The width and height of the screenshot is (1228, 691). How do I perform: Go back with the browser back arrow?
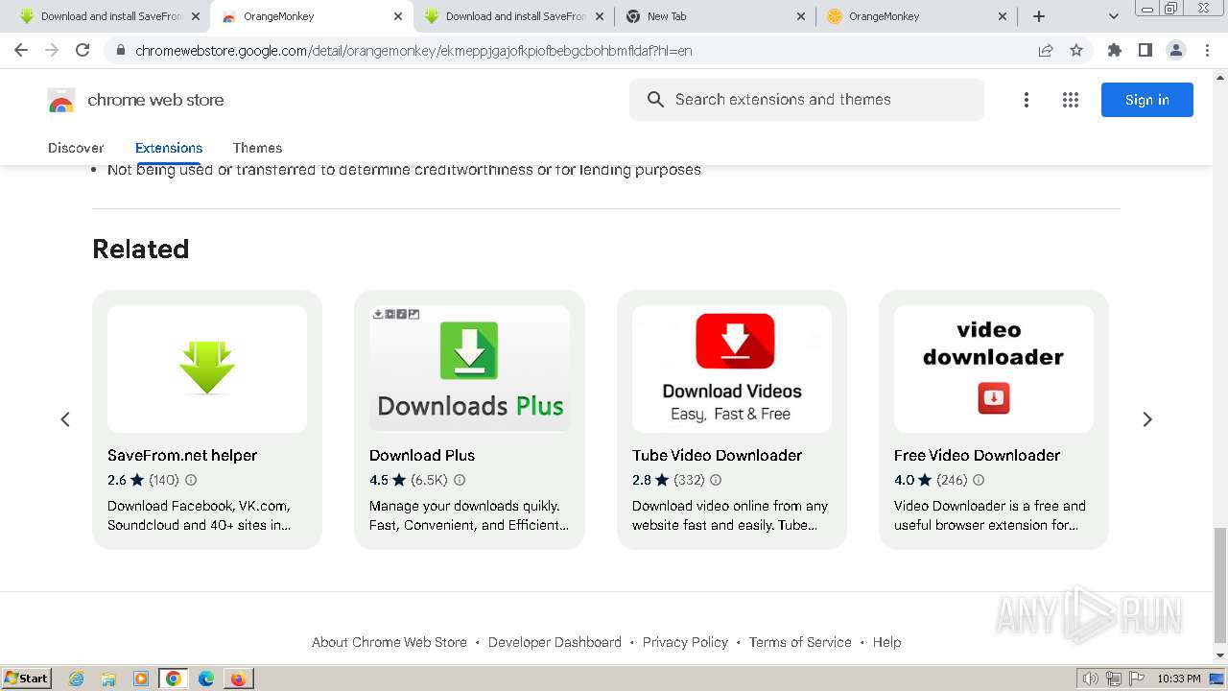click(x=21, y=50)
